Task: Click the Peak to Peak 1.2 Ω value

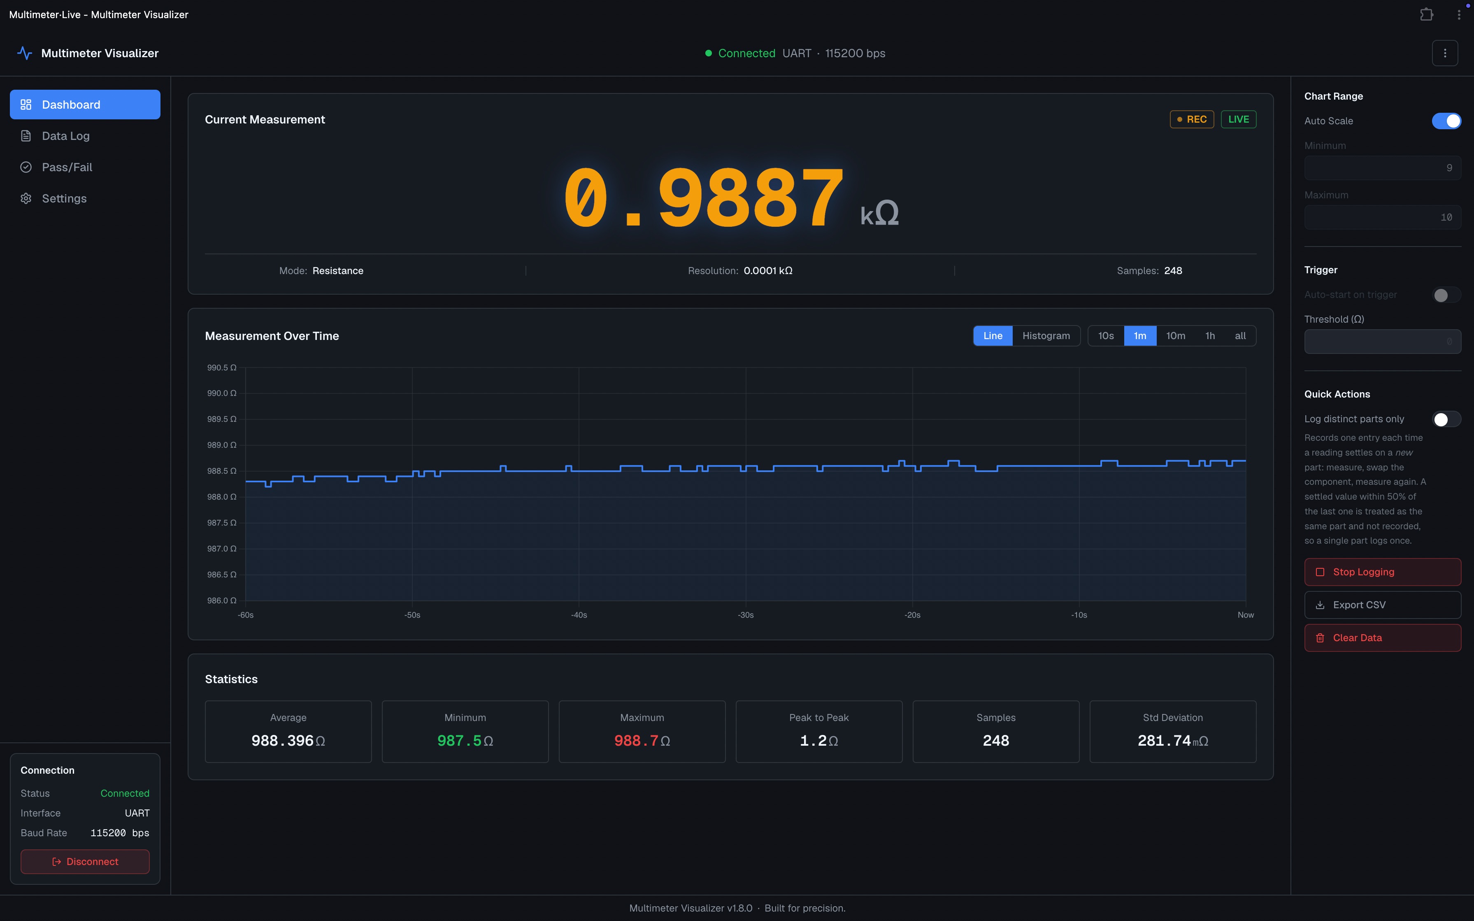Action: (x=818, y=741)
